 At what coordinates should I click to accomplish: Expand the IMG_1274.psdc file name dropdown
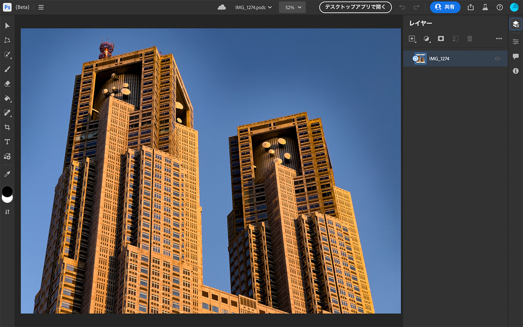pyautogui.click(x=253, y=7)
